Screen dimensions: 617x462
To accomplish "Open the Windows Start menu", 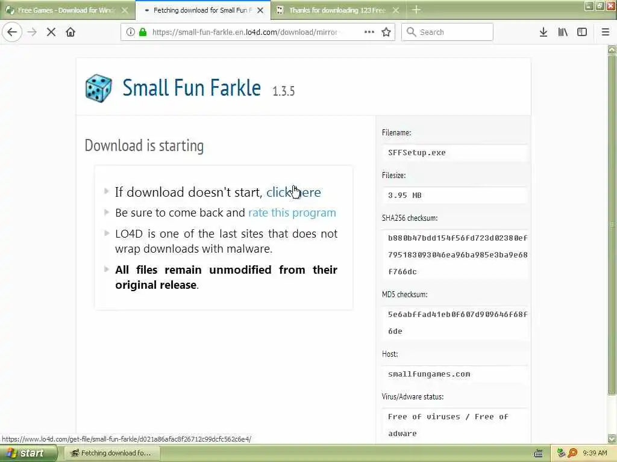I will [x=28, y=453].
